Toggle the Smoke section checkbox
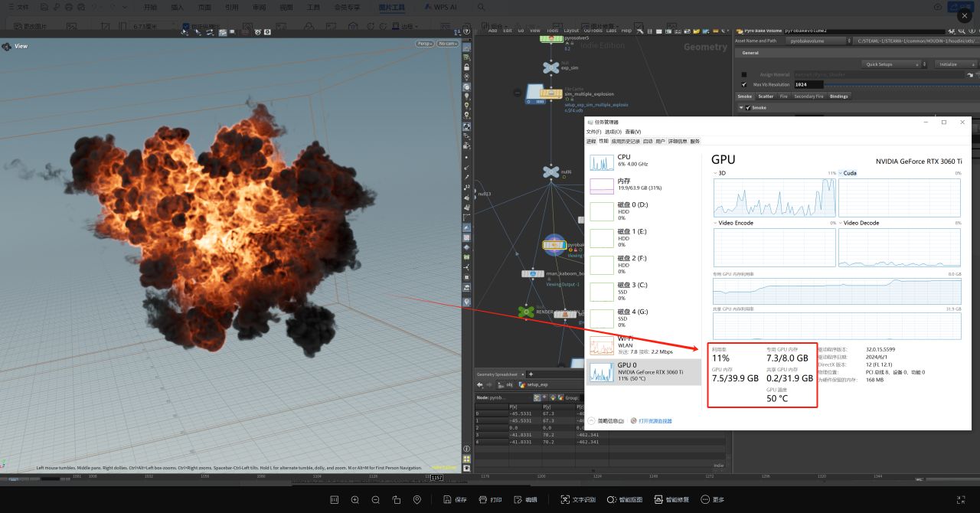This screenshot has height=513, width=980. 747,108
